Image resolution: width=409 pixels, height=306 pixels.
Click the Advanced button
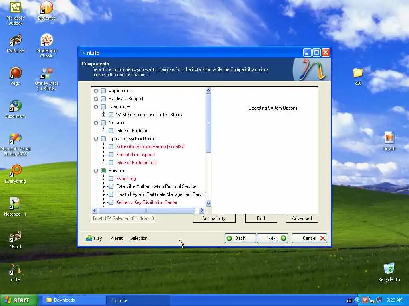302,218
